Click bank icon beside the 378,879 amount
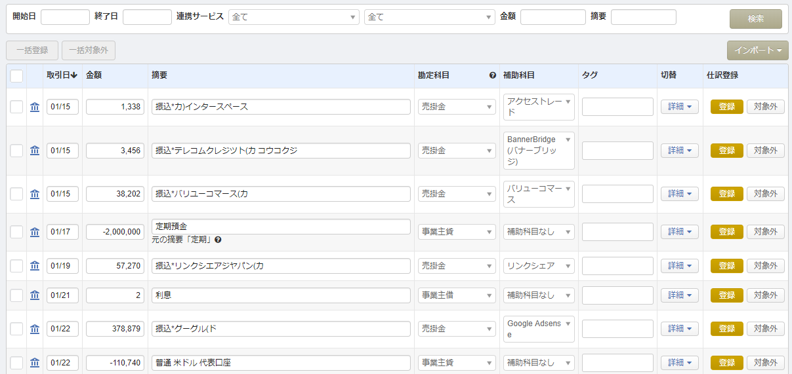Screen dimensions: 792x374 35,329
